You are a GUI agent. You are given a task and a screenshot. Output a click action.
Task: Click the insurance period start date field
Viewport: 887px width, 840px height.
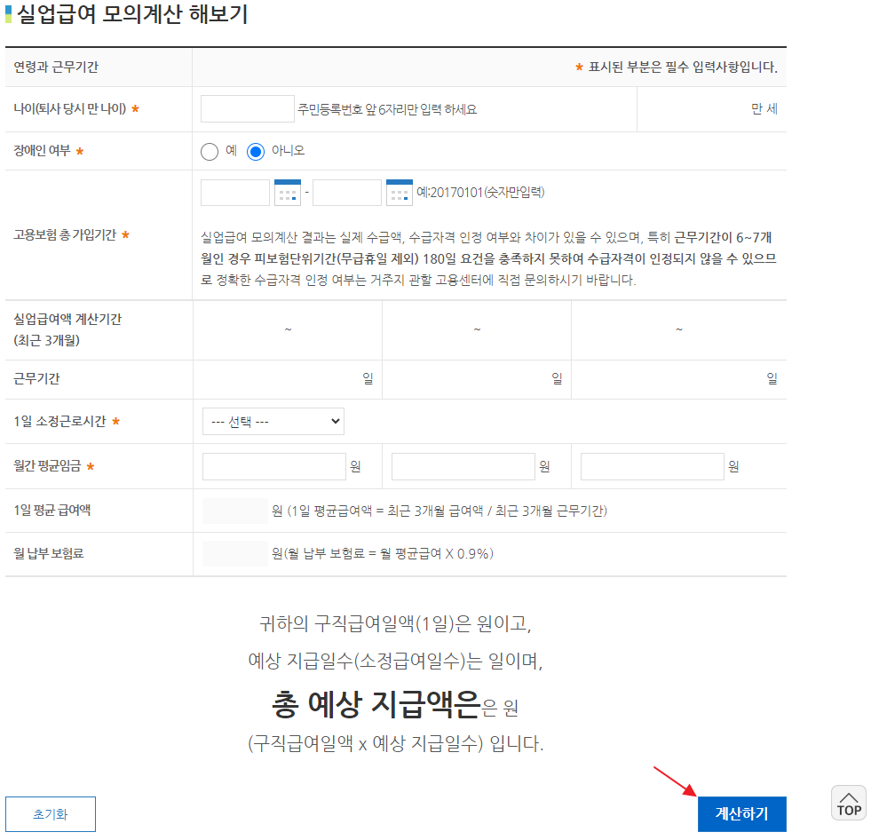pos(234,192)
